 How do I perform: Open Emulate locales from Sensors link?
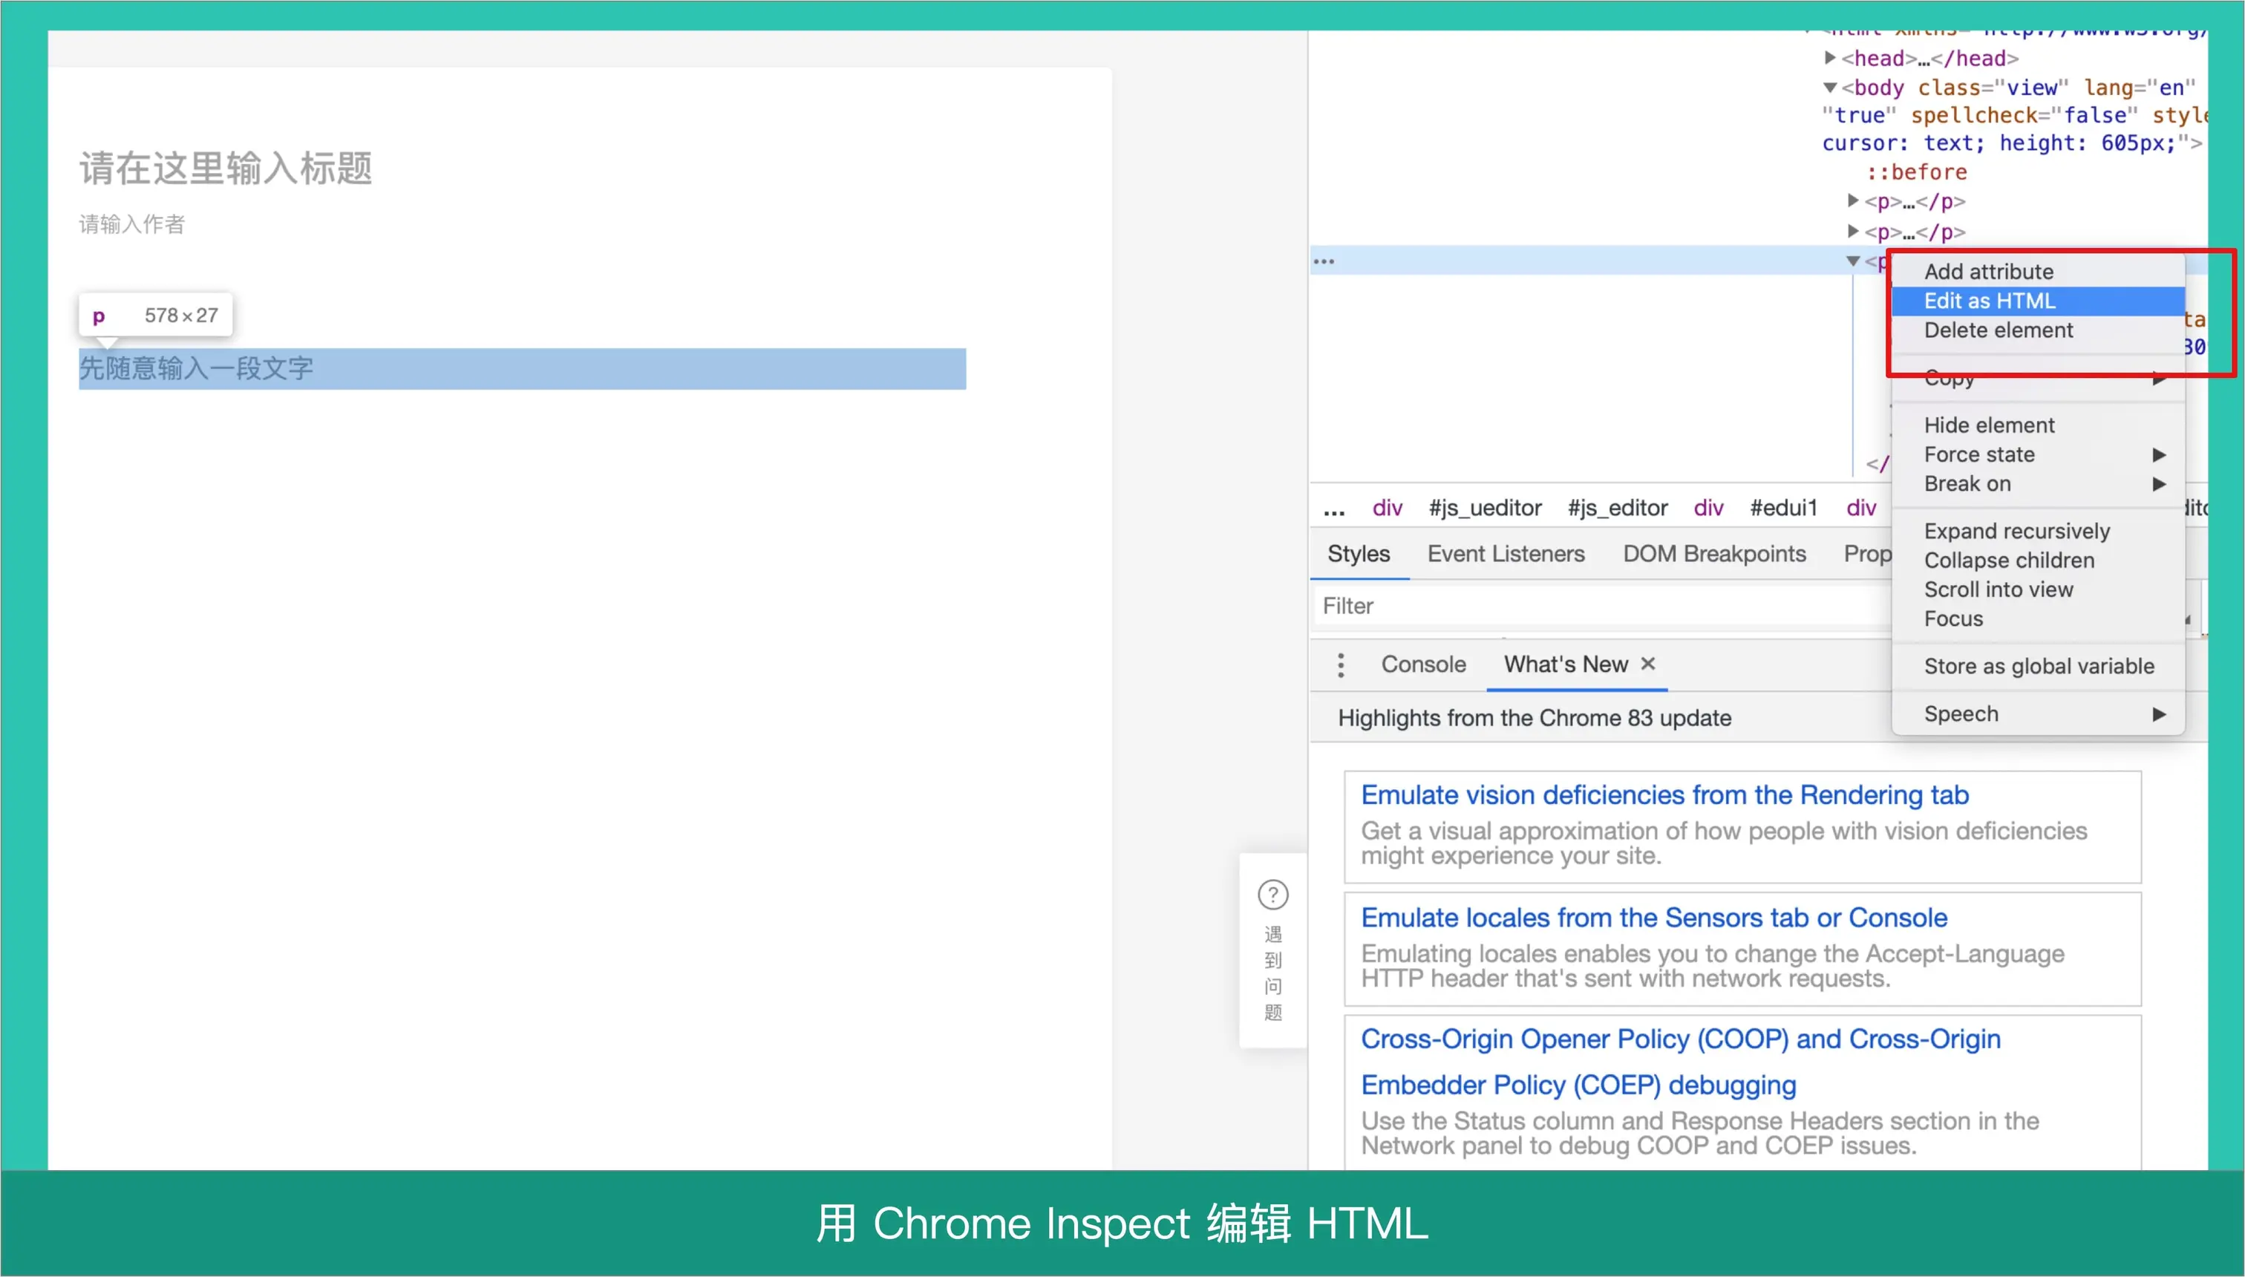(1653, 918)
